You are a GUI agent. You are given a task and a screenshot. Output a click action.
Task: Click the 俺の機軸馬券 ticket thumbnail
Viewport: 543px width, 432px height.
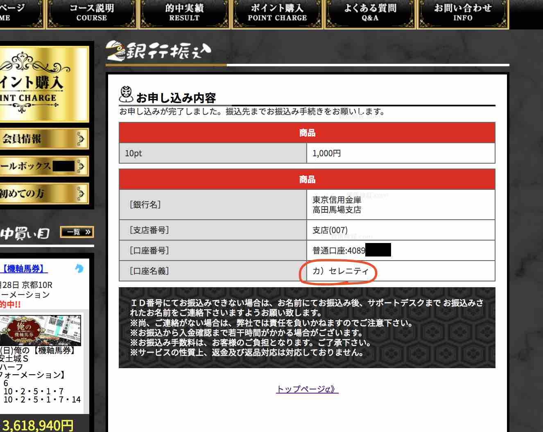[41, 331]
